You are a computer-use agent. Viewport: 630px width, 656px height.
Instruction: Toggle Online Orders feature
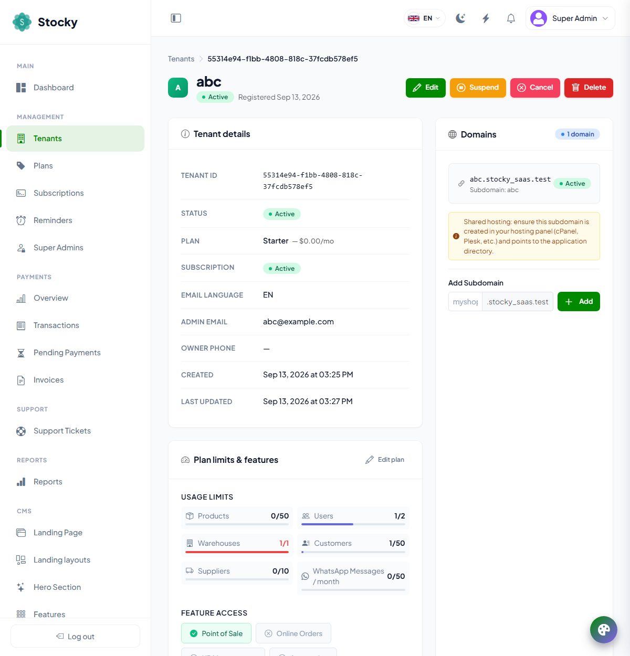[293, 633]
